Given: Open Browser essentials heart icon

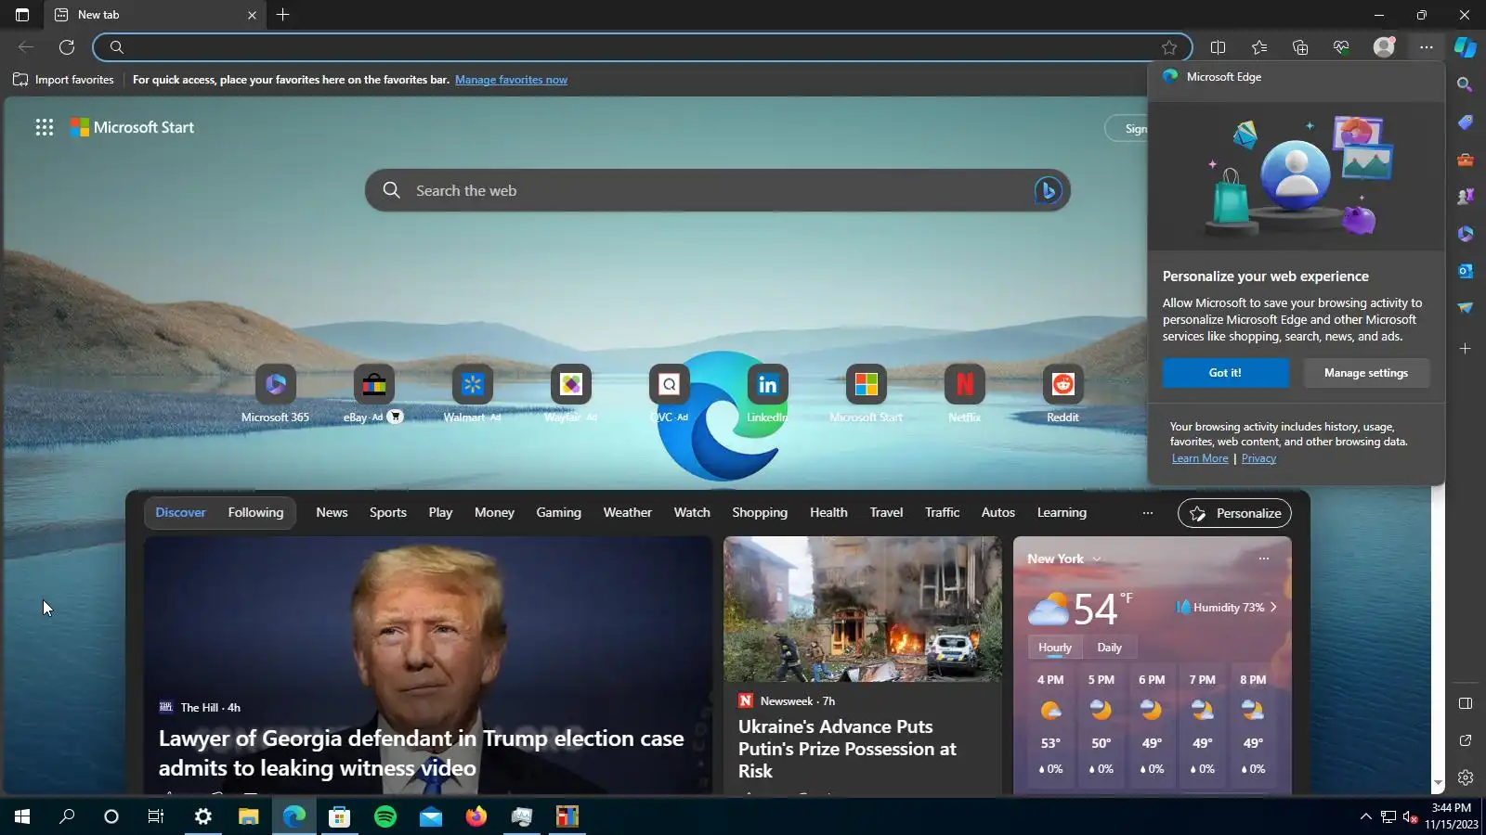Looking at the screenshot, I should pyautogui.click(x=1341, y=47).
